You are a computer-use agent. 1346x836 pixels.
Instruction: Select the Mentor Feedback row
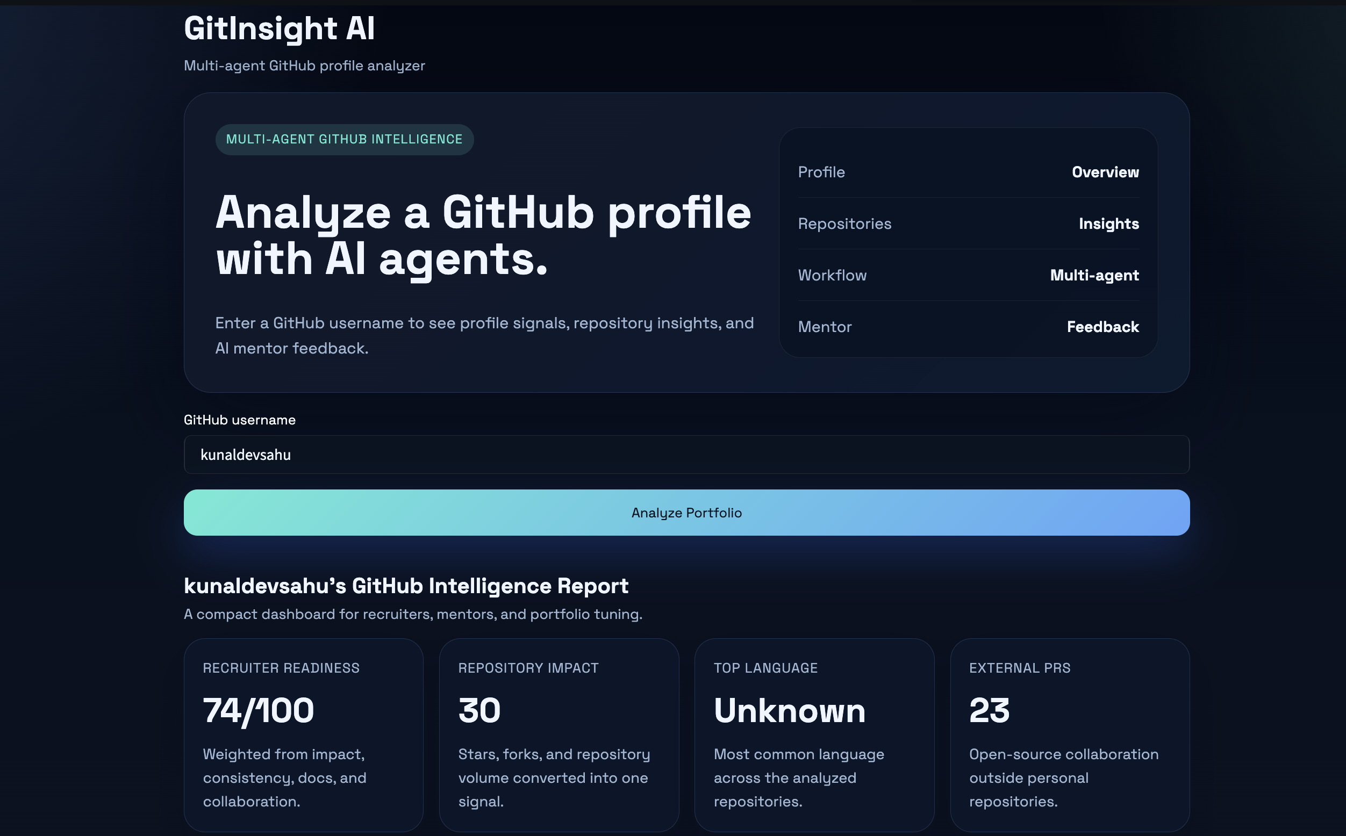968,326
